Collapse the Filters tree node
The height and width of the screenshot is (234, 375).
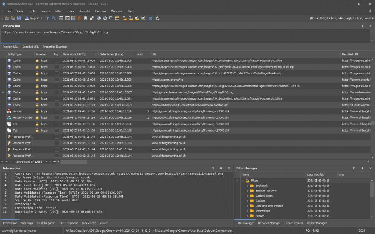tap(242, 180)
